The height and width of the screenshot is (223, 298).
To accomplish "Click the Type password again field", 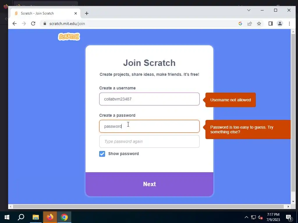I will coord(149,141).
